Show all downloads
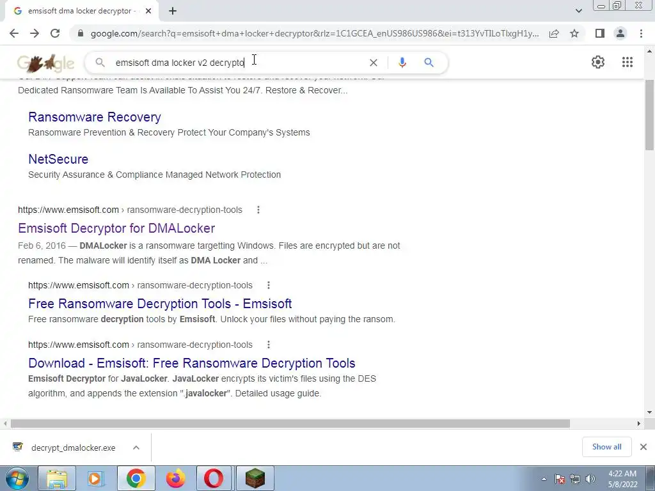This screenshot has height=491, width=655. coord(606,447)
